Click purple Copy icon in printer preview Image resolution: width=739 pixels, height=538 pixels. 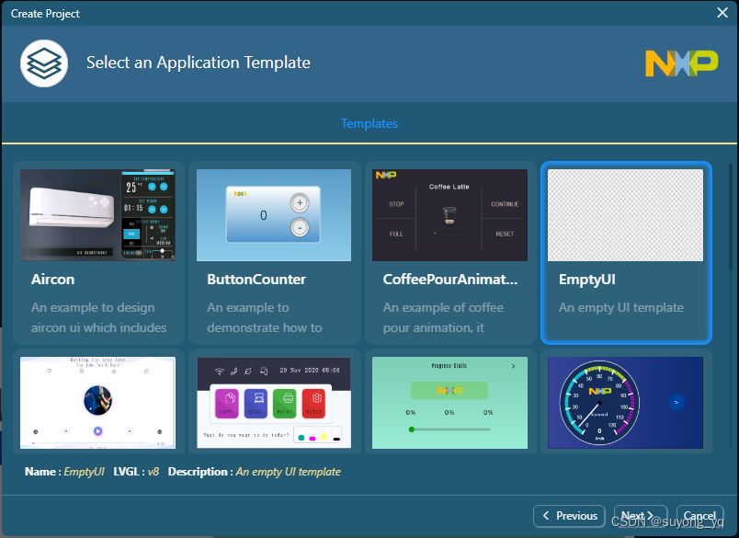pos(227,404)
